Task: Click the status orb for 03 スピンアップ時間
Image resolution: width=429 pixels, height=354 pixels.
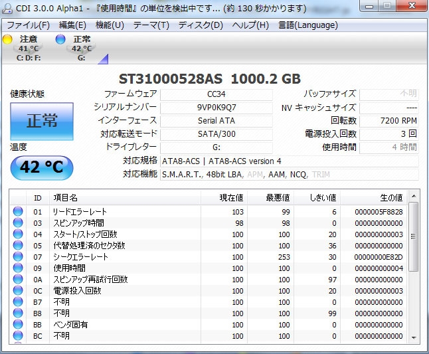Action: (18, 223)
